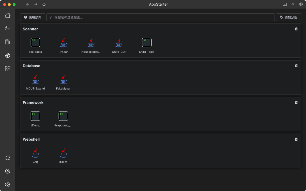Viewport: 306px width, 191px height.
Task: Open the radar target sidebar icon
Action: pos(8,55)
